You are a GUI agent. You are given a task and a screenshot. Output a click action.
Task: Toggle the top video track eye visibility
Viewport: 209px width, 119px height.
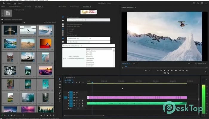click(77, 92)
